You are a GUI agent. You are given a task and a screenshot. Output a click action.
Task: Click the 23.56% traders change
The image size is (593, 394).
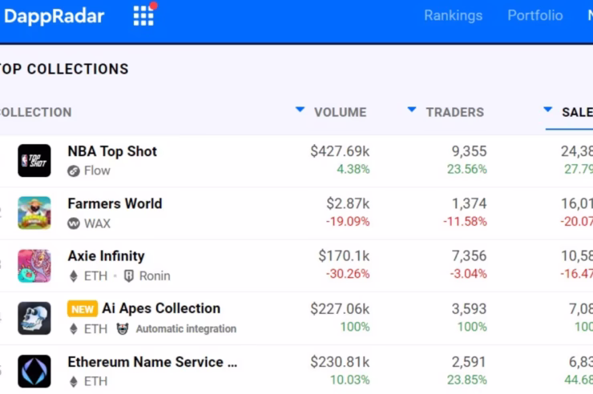pyautogui.click(x=466, y=169)
